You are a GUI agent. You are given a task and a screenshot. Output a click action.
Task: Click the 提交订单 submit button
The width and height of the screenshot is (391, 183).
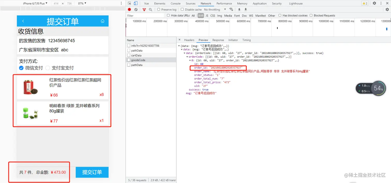[x=92, y=172]
